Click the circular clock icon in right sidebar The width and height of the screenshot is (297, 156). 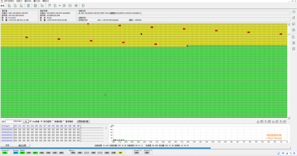click(x=294, y=24)
